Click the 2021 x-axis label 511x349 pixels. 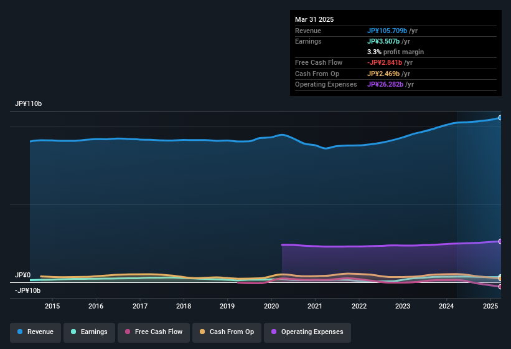coord(315,306)
